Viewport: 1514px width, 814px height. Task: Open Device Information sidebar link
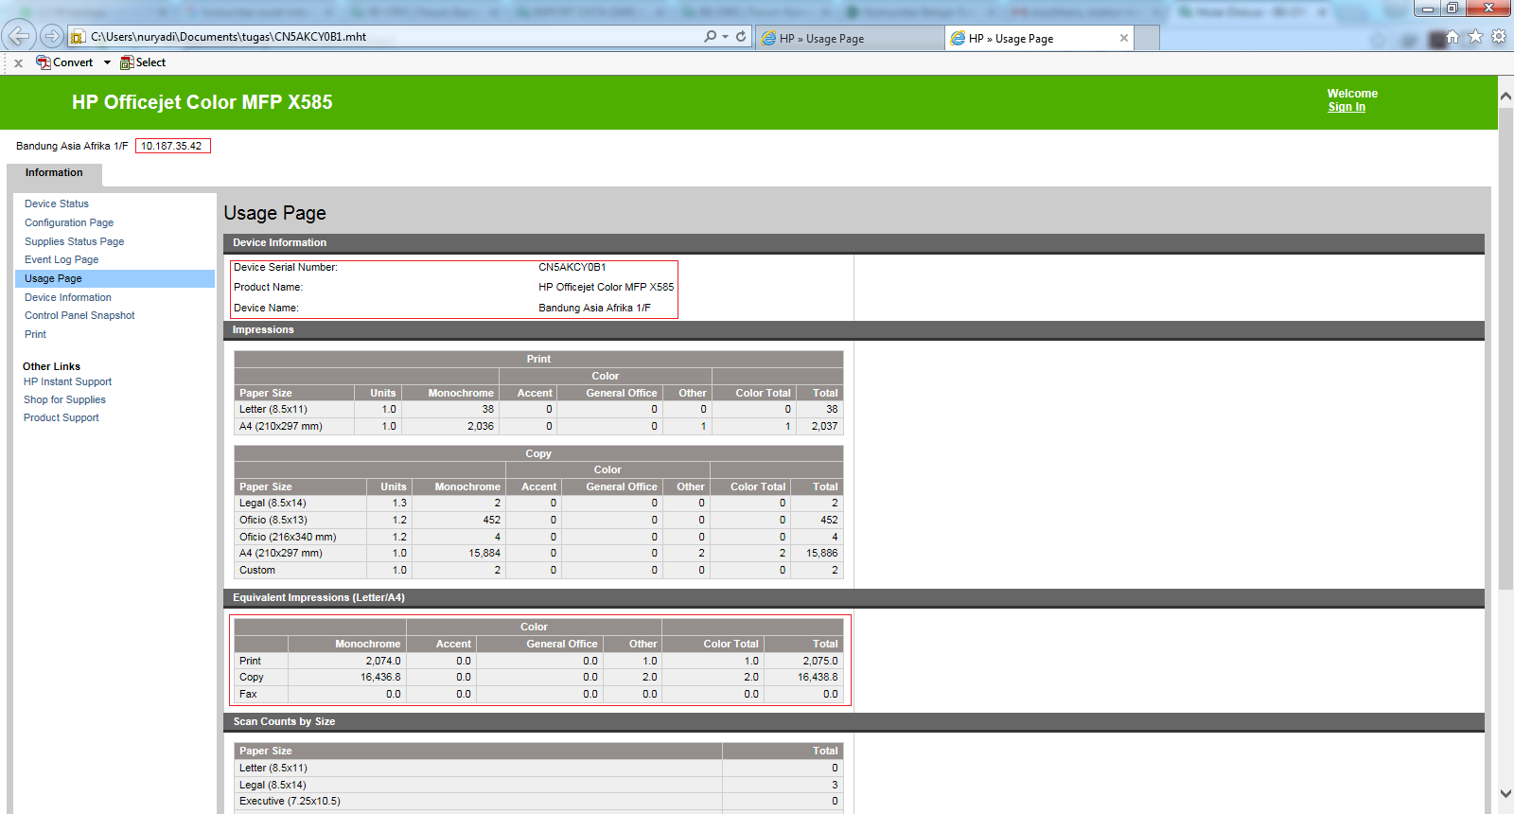[x=68, y=297]
